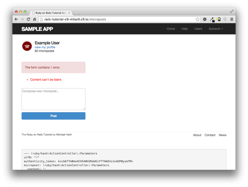Screen dimensions: 248x187
Task: Click the green zoom window button
Action: pyautogui.click(x=25, y=12)
